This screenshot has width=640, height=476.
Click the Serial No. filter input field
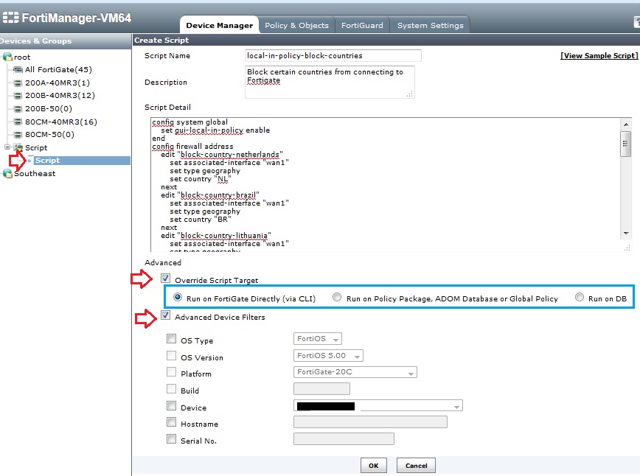tap(344, 439)
